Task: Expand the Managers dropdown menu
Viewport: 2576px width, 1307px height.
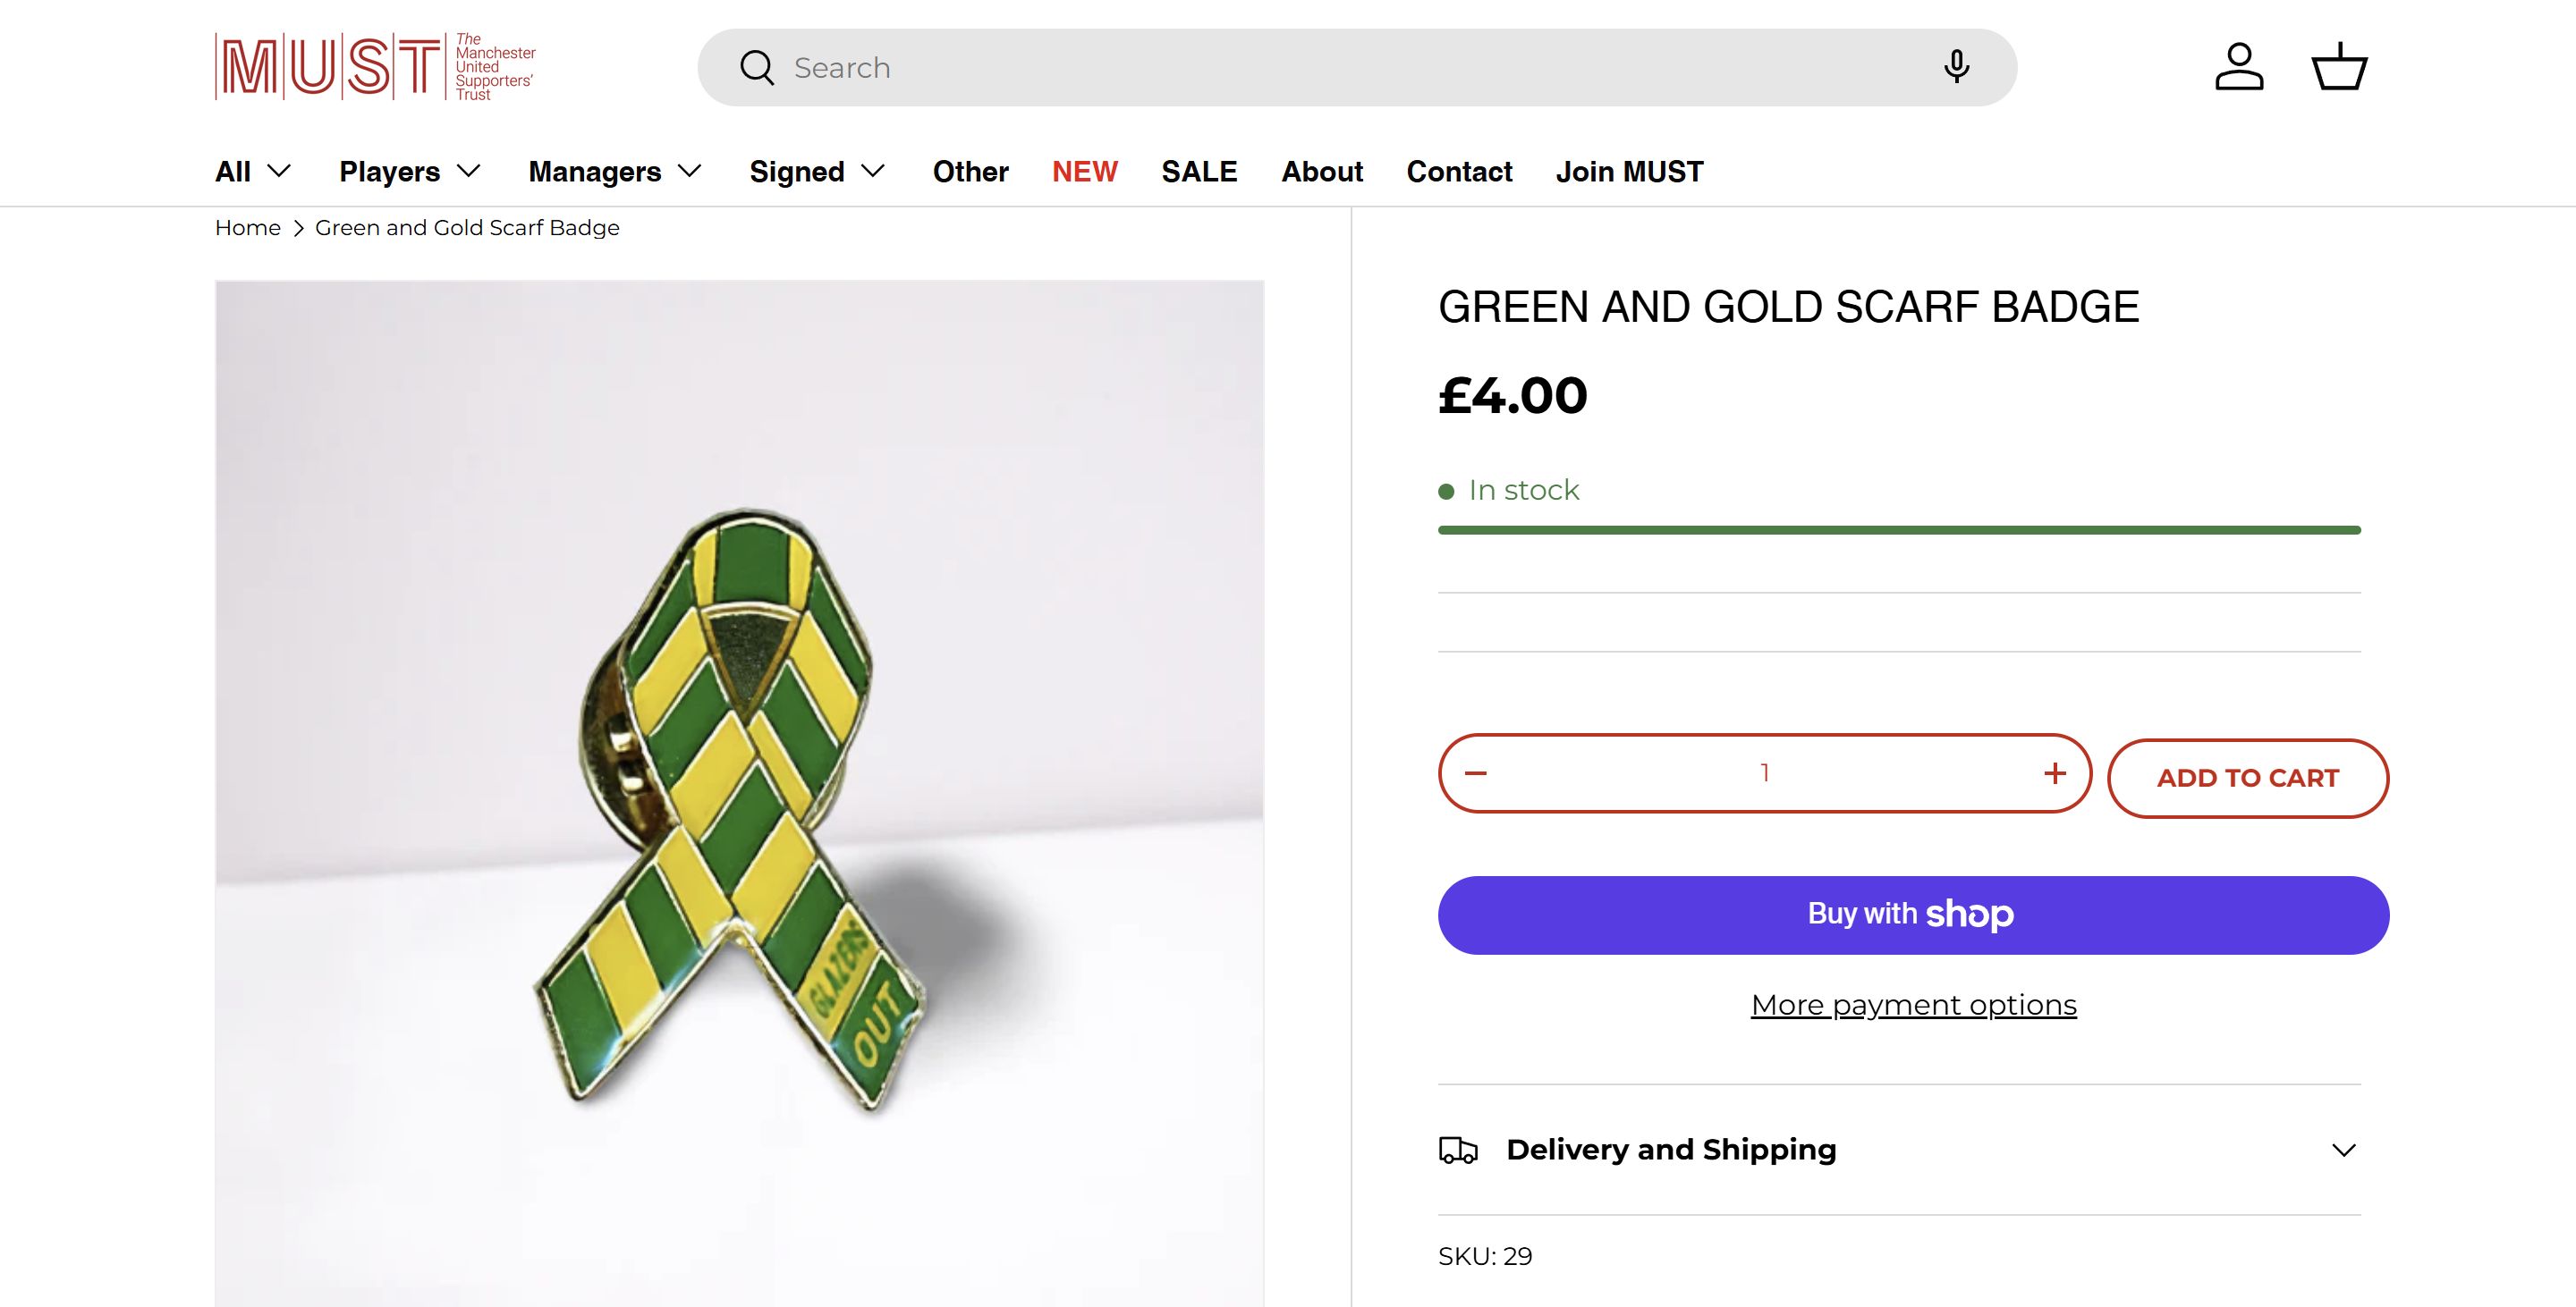Action: point(615,172)
